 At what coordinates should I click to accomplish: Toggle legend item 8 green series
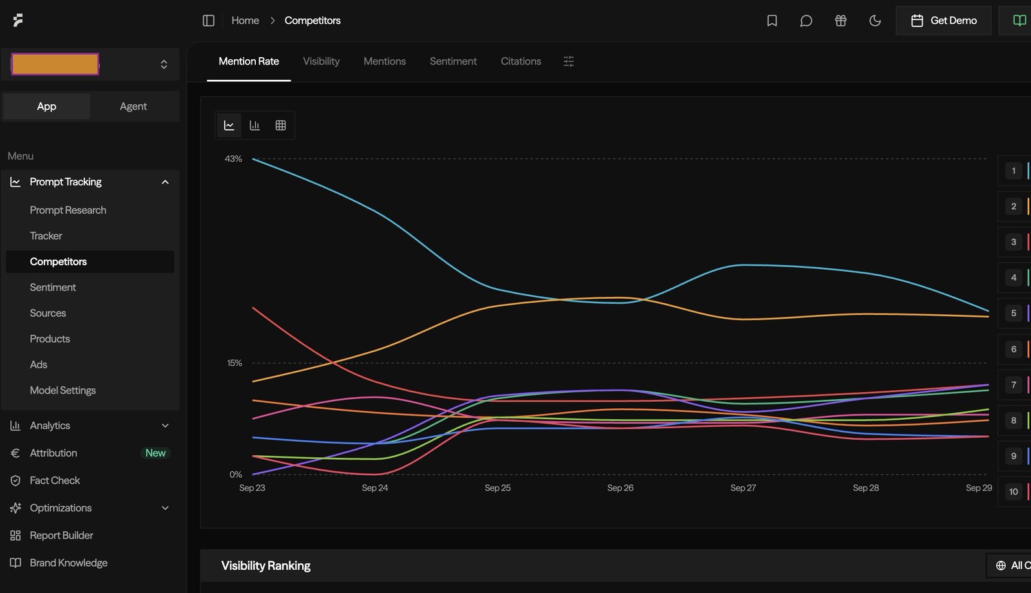point(1014,420)
